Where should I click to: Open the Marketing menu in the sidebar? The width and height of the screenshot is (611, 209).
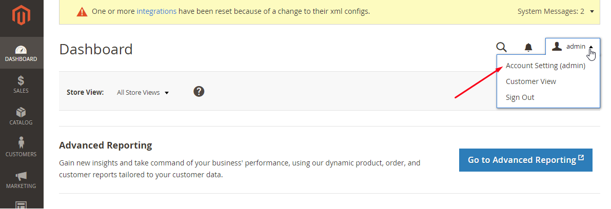coord(21,180)
